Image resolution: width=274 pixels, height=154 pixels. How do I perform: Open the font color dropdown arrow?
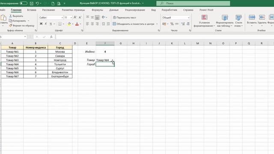click(x=80, y=24)
